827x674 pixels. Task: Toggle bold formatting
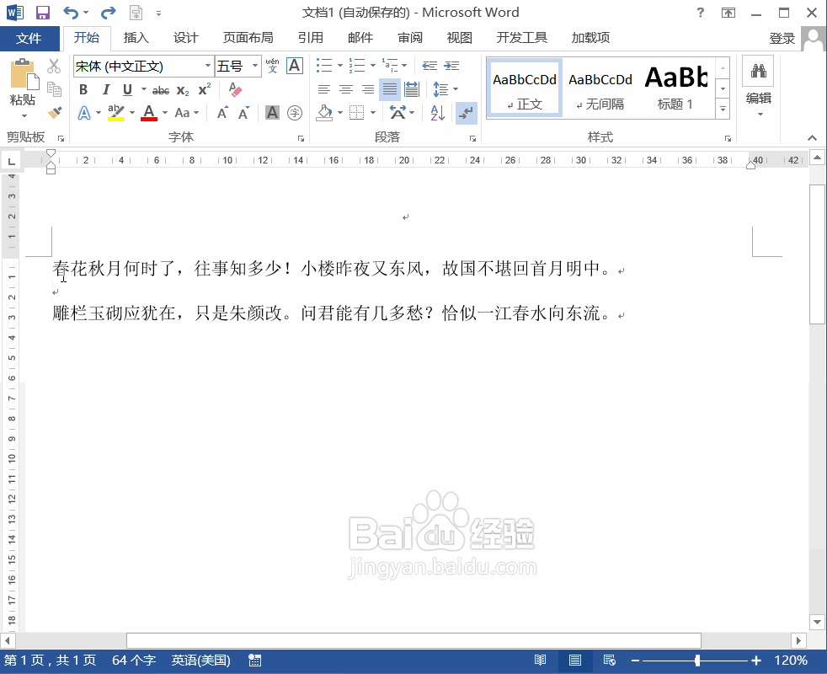pos(83,89)
